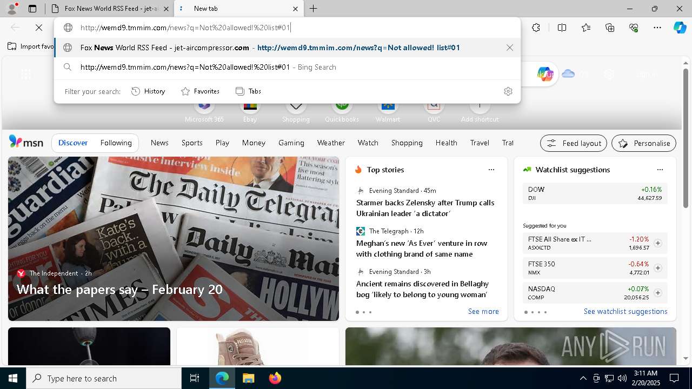Select the Bing Search suggestion

coord(287,67)
